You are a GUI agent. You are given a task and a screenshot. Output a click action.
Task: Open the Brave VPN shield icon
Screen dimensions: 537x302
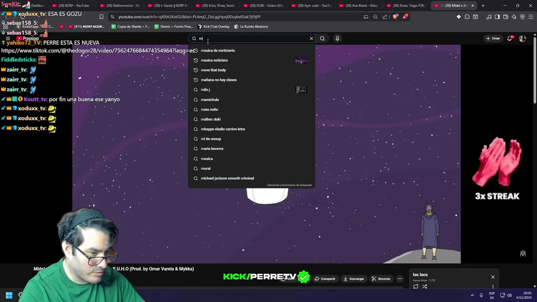pos(522,17)
